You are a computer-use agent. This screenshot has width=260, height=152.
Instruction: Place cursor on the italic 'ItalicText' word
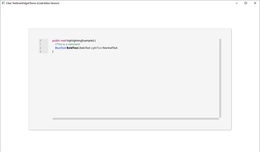click(84, 48)
